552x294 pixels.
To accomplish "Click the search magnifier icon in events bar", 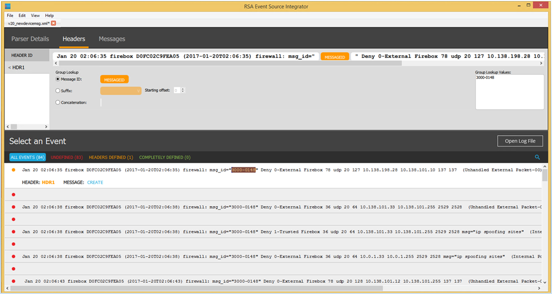I will click(537, 157).
